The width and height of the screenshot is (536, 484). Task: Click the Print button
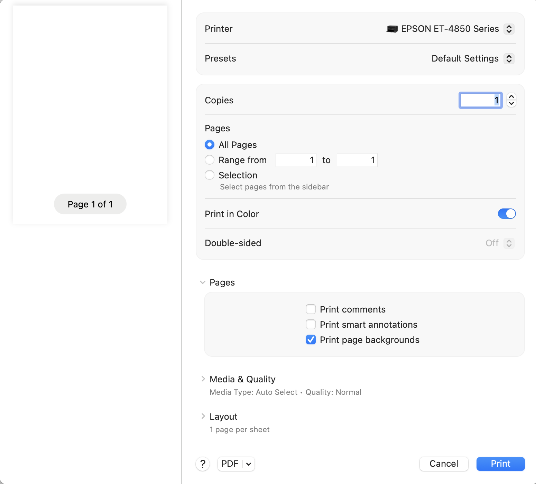tap(500, 464)
